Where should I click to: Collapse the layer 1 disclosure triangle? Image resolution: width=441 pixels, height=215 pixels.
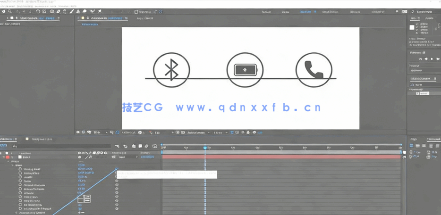[3, 157]
